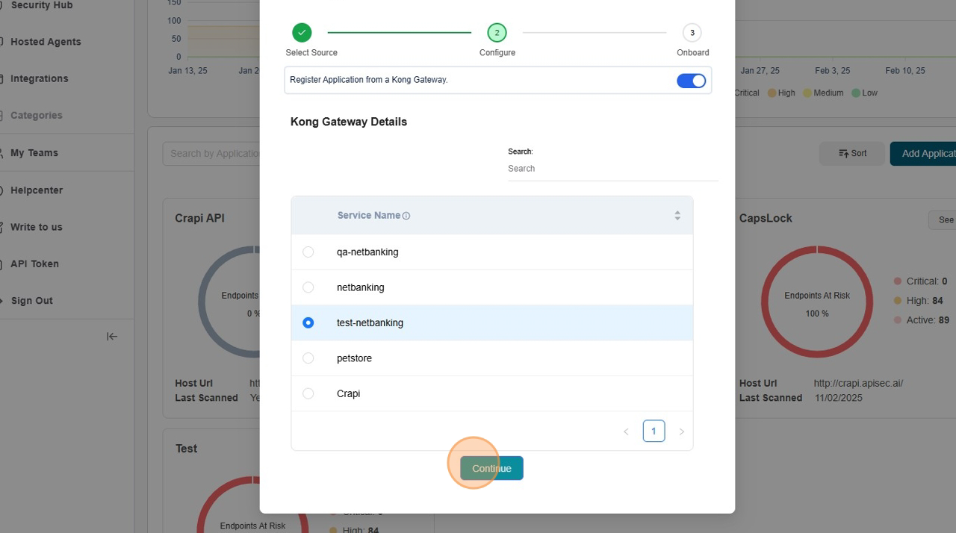The image size is (956, 533).
Task: Click the Kong Gateway search field
Action: click(x=612, y=169)
